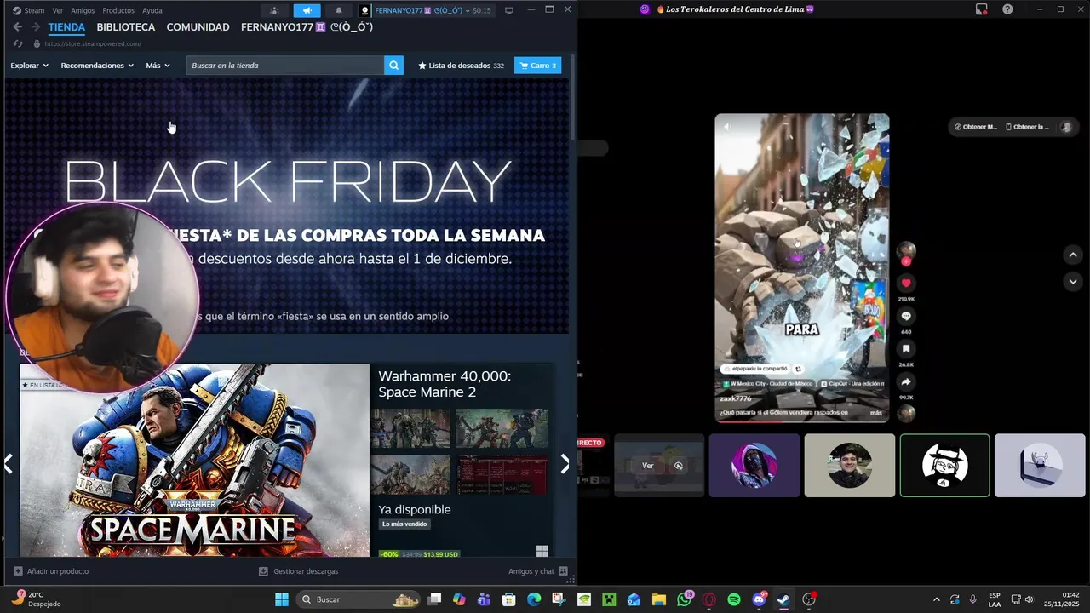Share the TikTok video with arrow icon

(x=906, y=382)
